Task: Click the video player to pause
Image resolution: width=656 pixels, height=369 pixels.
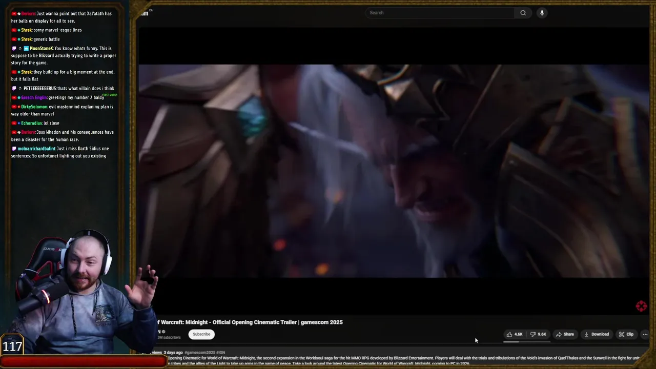Action: coord(393,171)
